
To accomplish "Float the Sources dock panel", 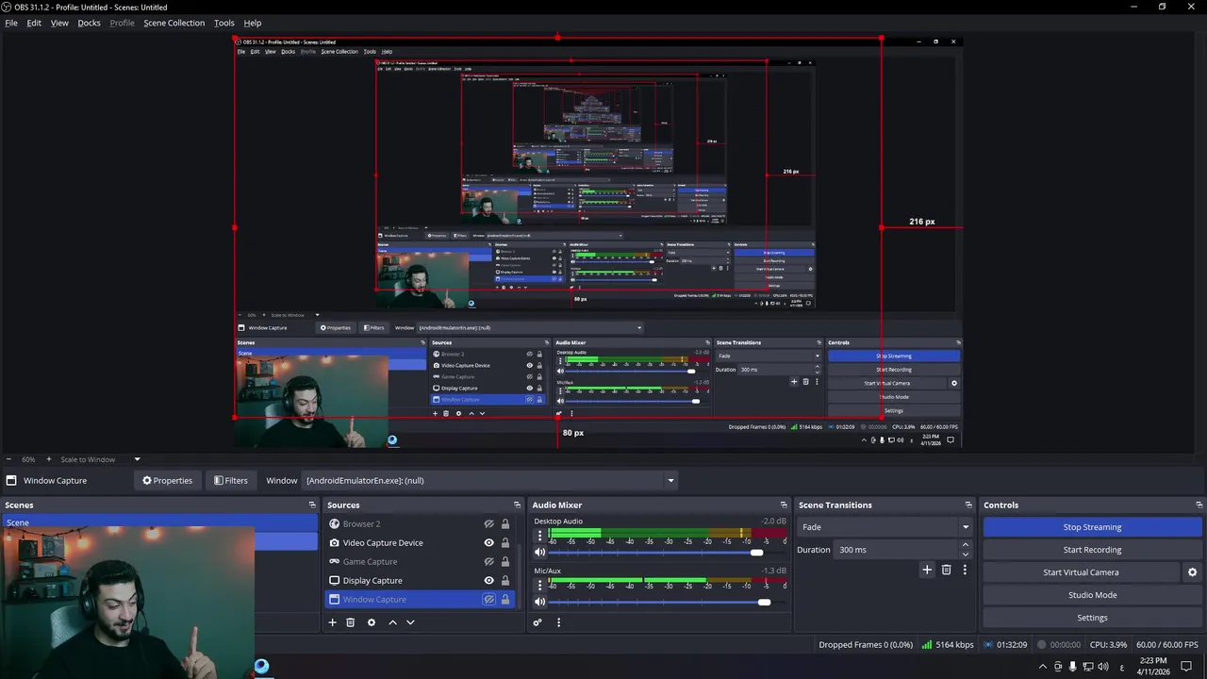I will 517,505.
